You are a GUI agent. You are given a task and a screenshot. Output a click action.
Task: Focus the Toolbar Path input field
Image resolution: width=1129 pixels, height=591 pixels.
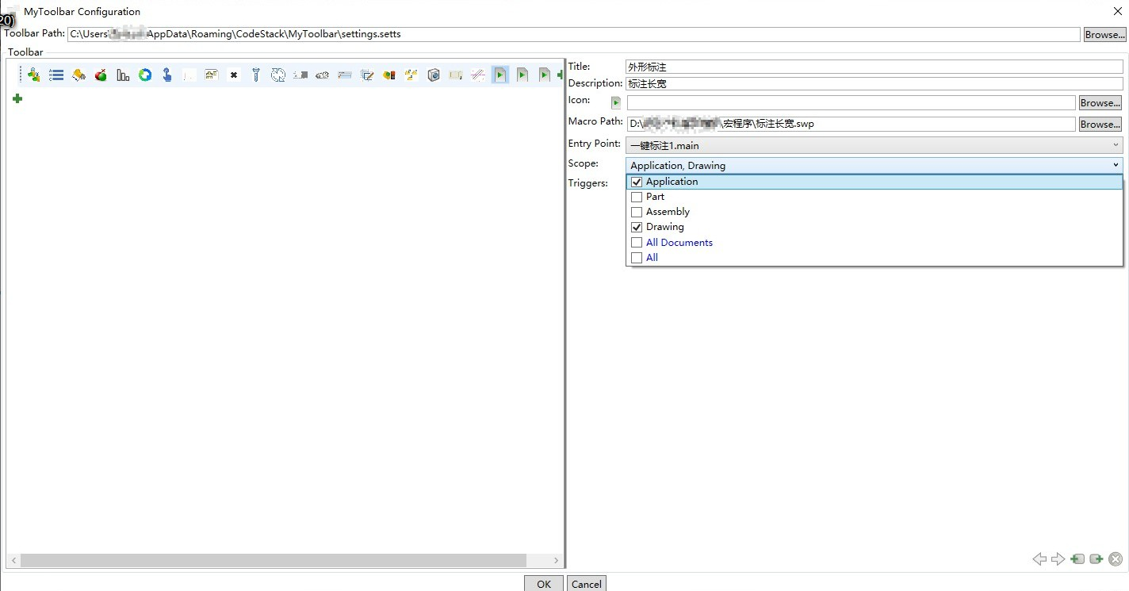574,34
